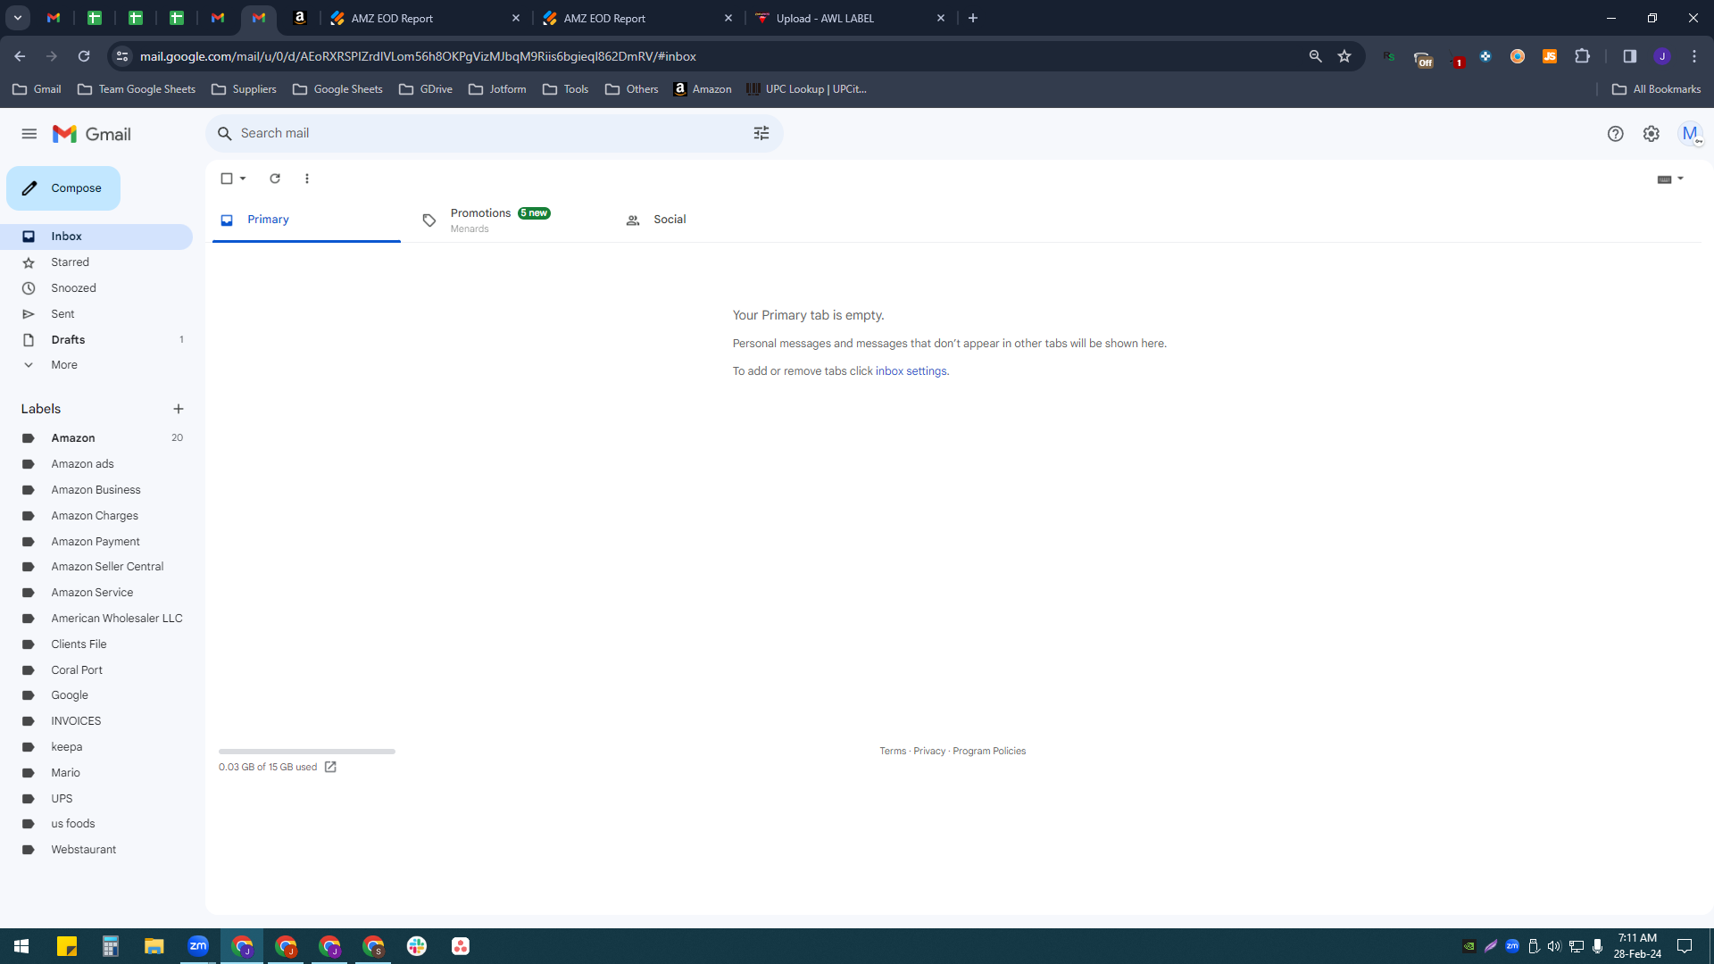Image resolution: width=1714 pixels, height=964 pixels.
Task: Open the Terms link
Action: tap(893, 752)
